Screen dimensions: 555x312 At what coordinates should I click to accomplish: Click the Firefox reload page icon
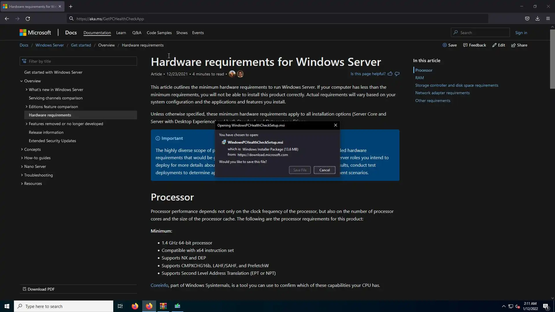click(28, 19)
